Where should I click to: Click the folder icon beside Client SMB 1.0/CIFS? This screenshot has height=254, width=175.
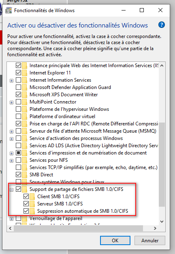(32, 197)
